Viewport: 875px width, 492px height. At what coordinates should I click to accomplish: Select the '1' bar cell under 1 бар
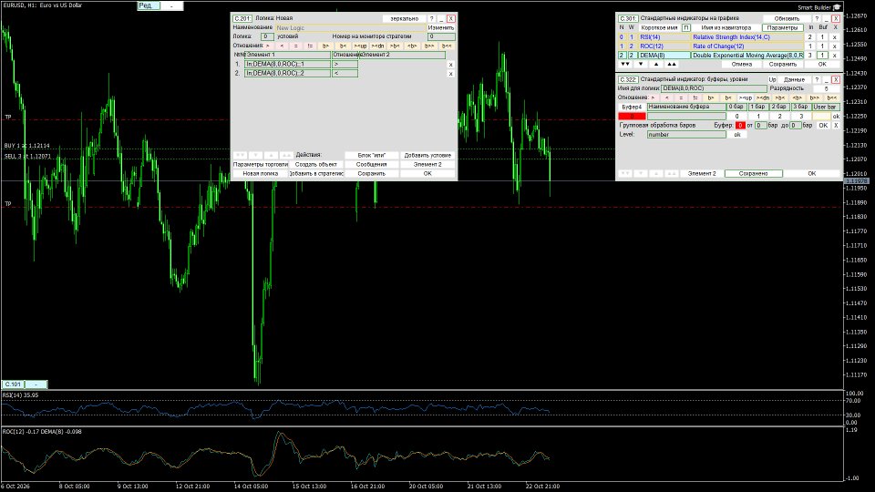[x=757, y=116]
